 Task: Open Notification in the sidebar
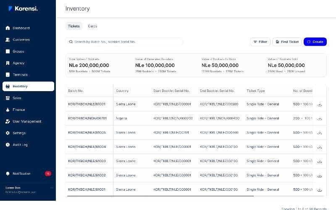(28, 173)
